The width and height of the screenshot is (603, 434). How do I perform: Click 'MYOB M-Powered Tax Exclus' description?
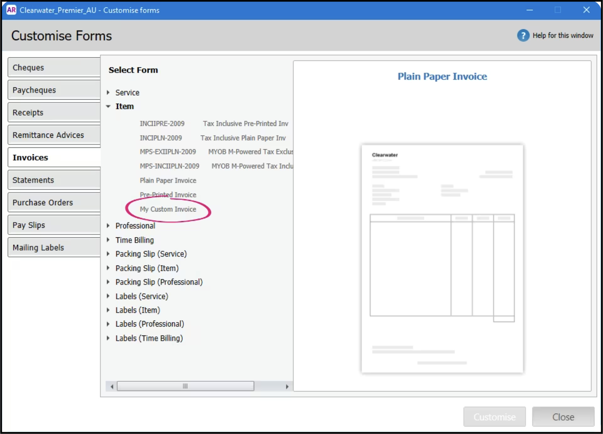click(250, 152)
